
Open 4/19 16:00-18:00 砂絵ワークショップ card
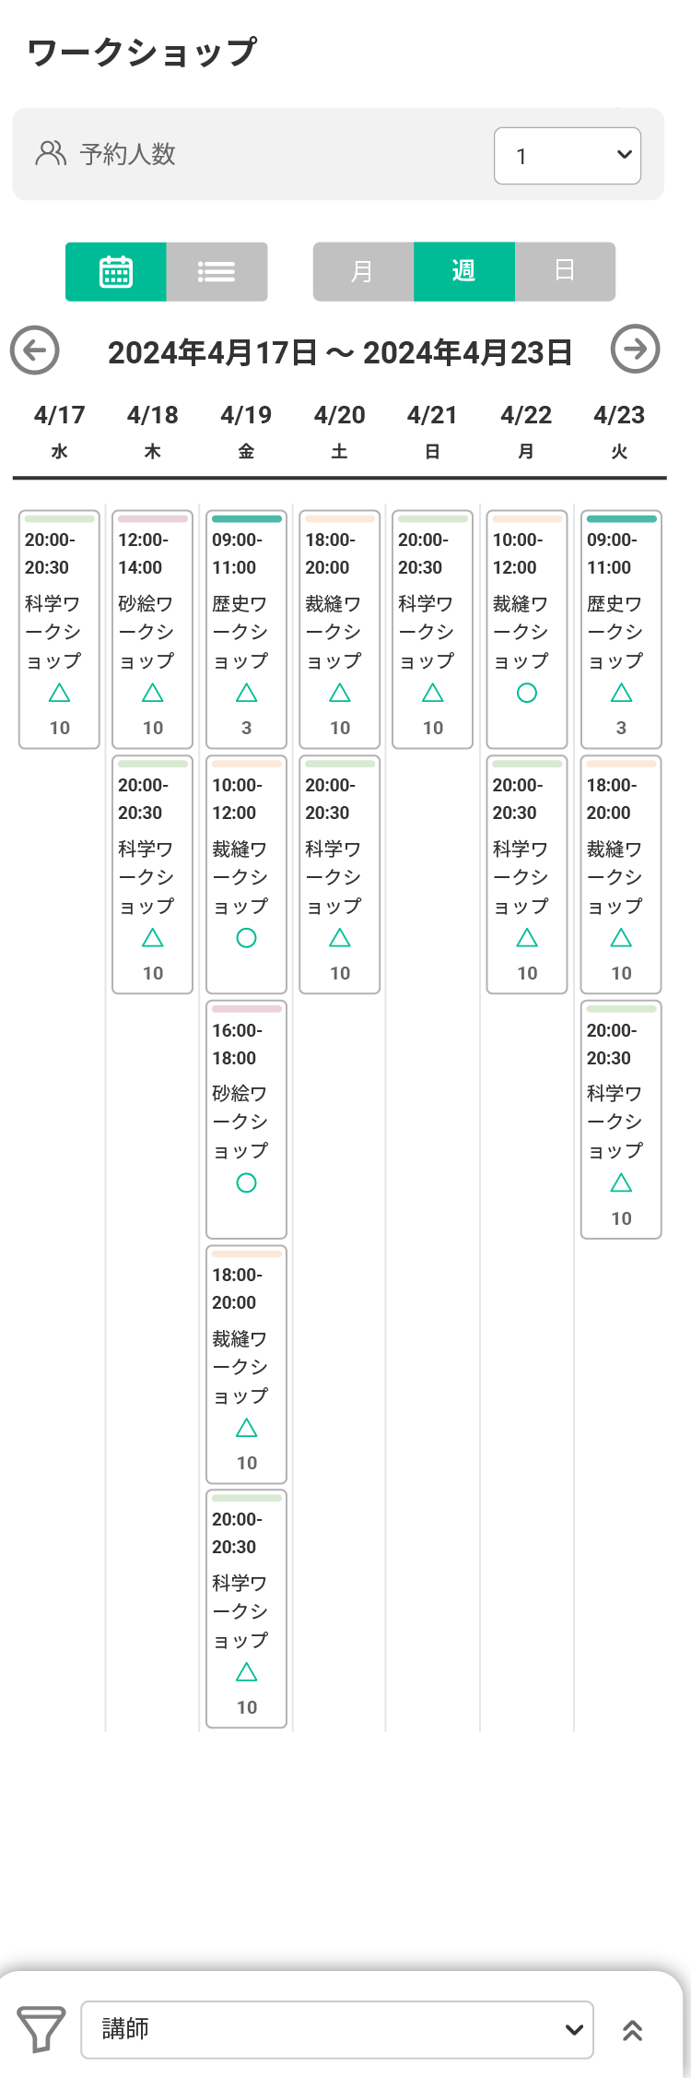[246, 1120]
